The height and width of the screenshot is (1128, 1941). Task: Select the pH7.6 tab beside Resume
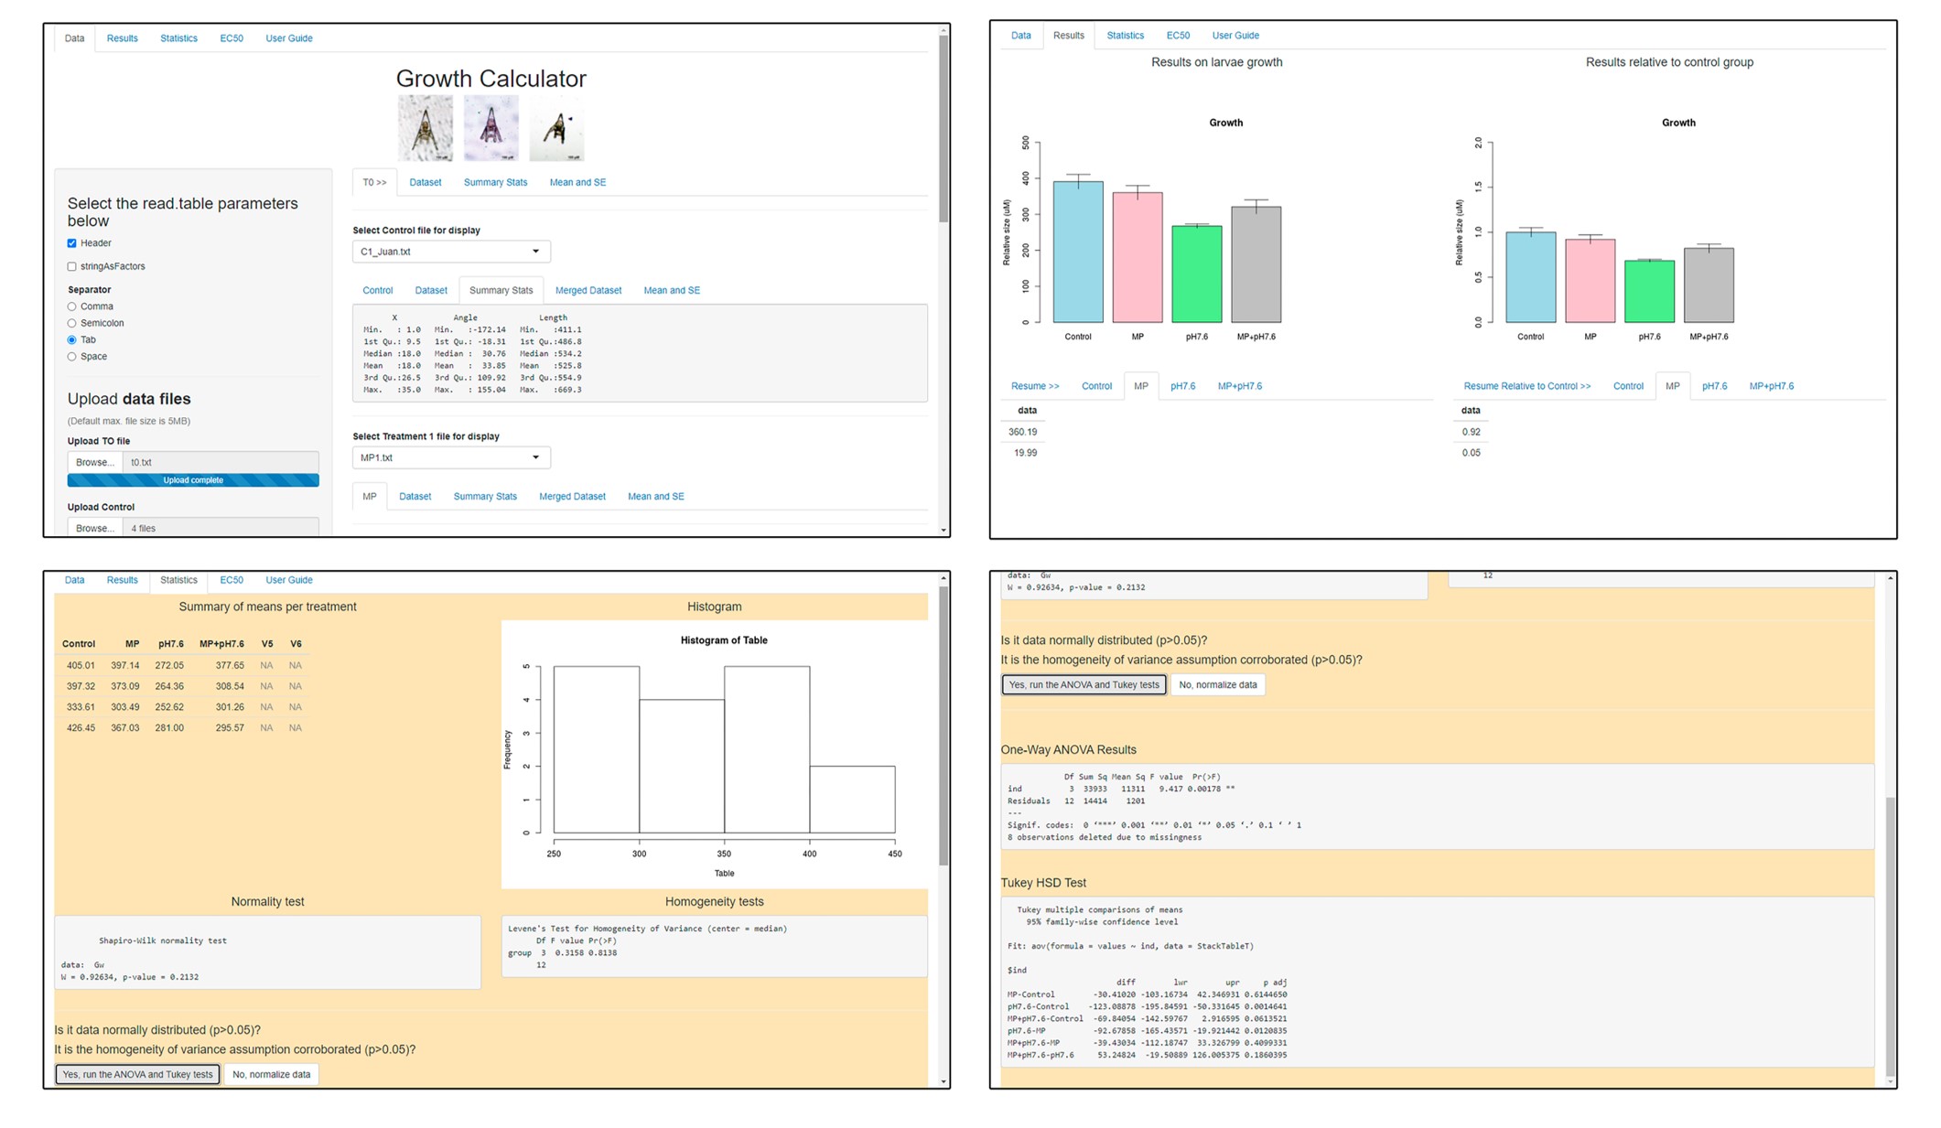click(1182, 386)
